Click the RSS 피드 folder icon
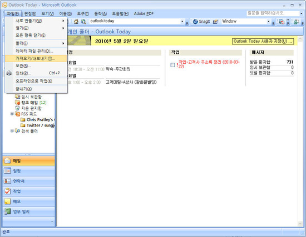Image resolution: width=306 pixels, height=237 pixels. 18,114
